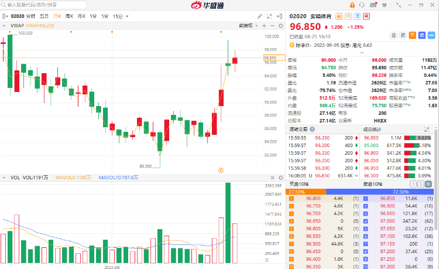Open customer service headset icon
The height and width of the screenshot is (269, 439).
tap(362, 5)
